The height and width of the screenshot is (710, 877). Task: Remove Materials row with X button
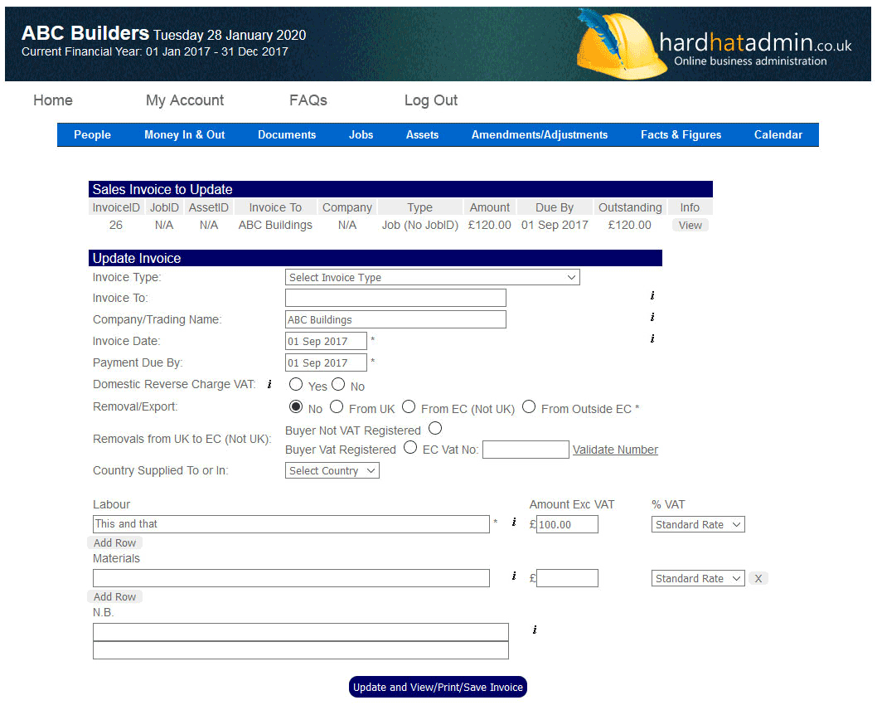[758, 579]
